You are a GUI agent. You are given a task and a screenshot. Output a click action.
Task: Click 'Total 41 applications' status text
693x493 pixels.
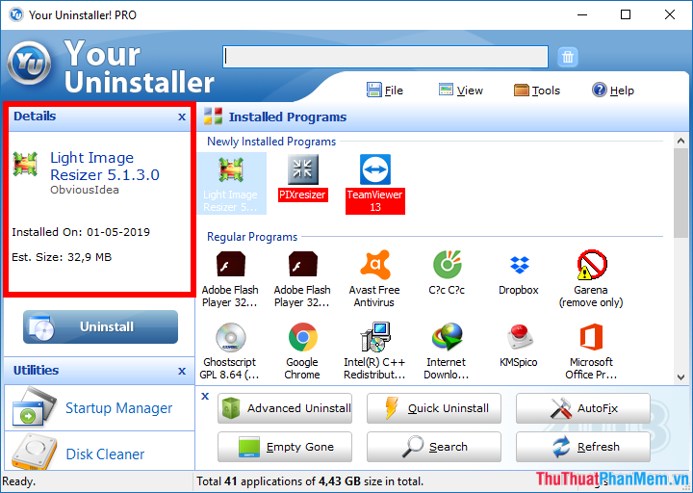[310, 481]
